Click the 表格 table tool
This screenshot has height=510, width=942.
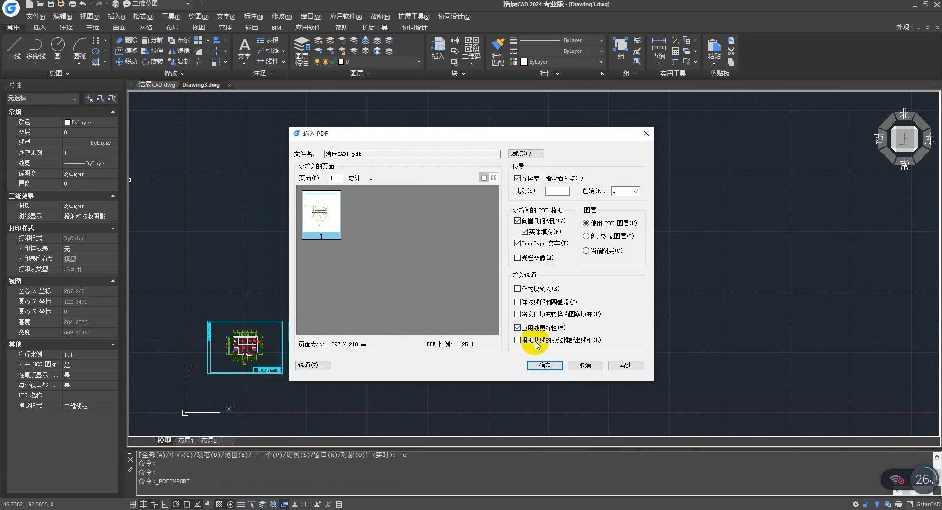268,40
